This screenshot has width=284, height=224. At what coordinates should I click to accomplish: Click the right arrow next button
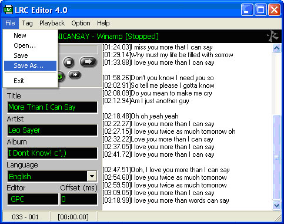(88, 62)
